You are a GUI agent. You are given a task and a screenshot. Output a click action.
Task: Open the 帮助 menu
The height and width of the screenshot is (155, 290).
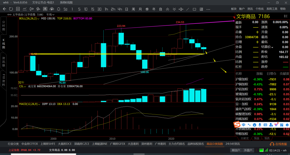click(x=283, y=9)
